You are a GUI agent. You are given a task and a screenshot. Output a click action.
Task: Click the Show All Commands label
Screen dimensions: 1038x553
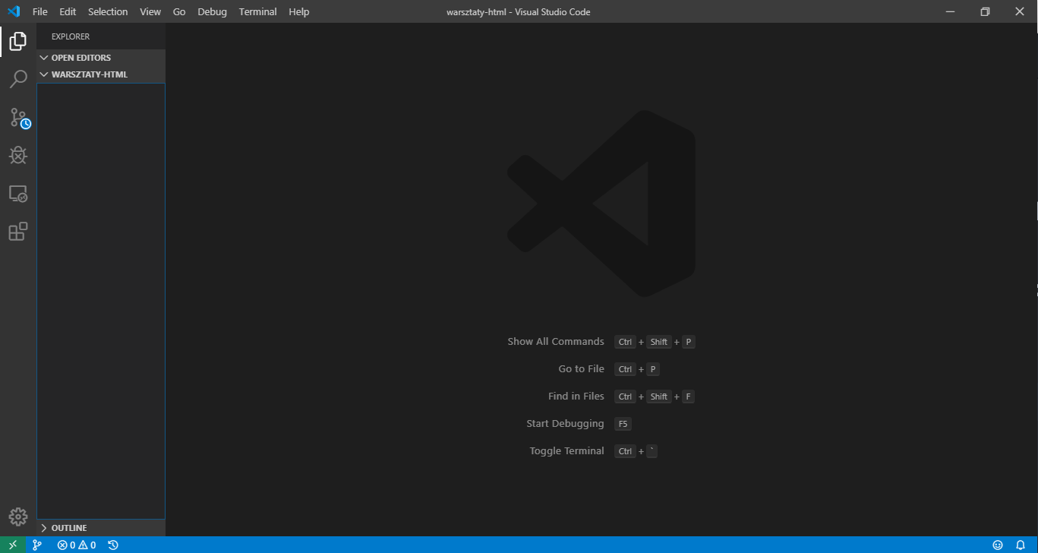556,342
